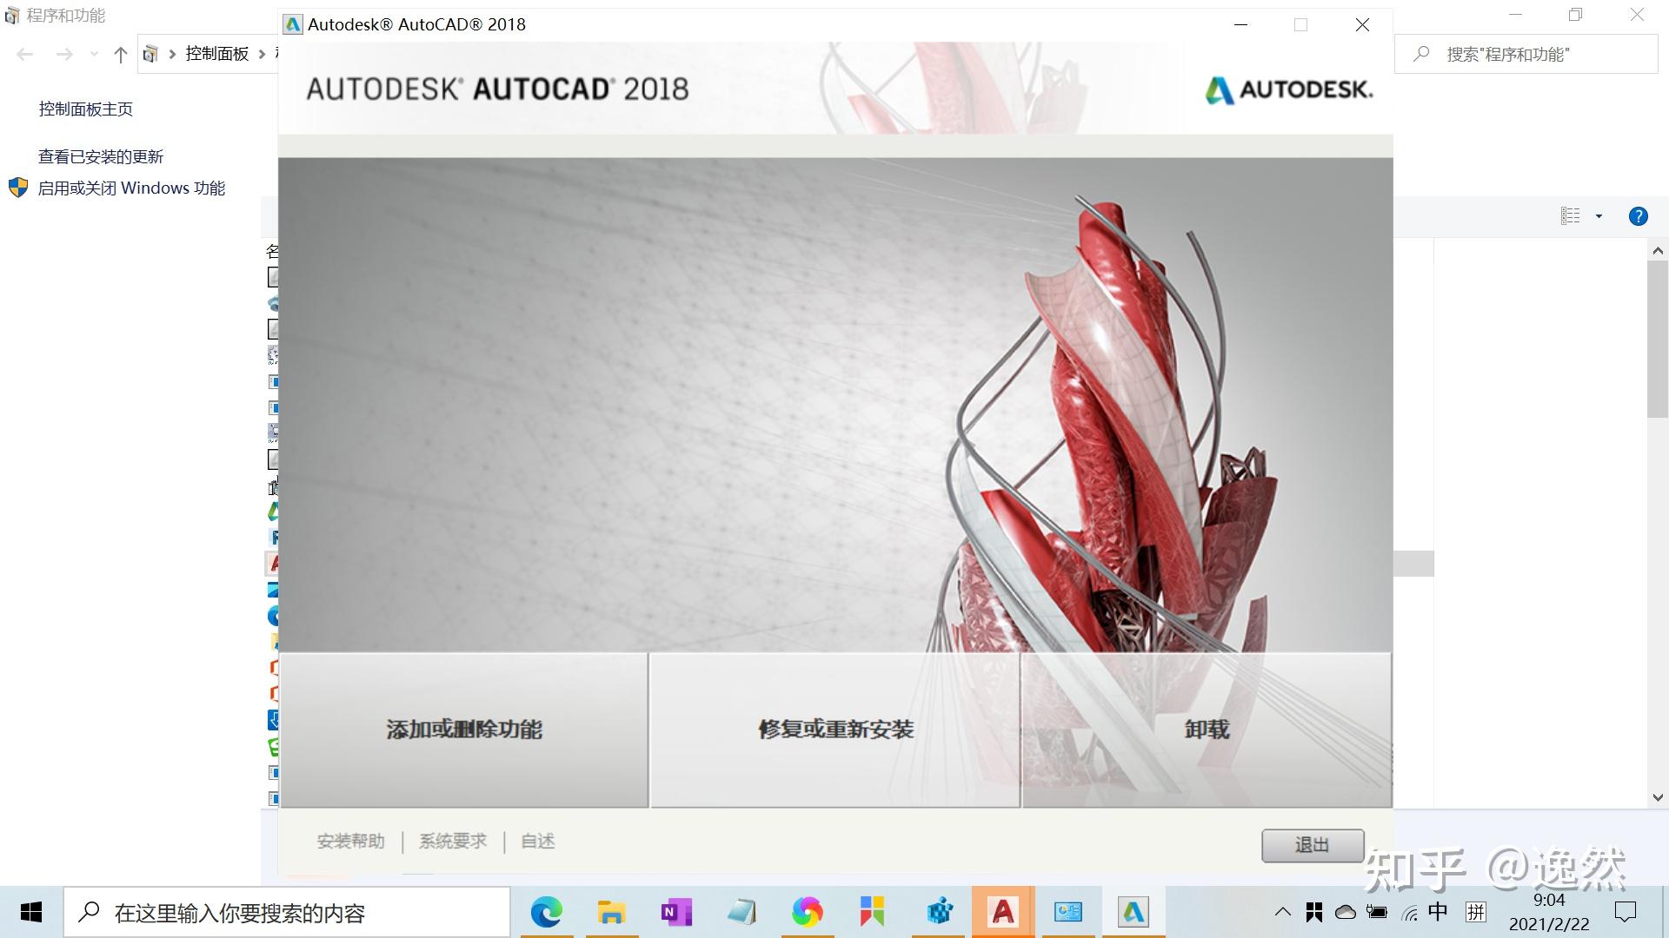
Task: Open 启用或关闭 Windows 功能 link
Action: click(131, 188)
